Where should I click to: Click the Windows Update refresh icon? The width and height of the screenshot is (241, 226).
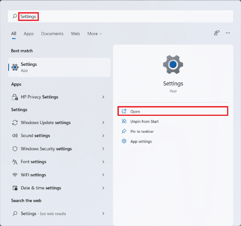(x=15, y=123)
